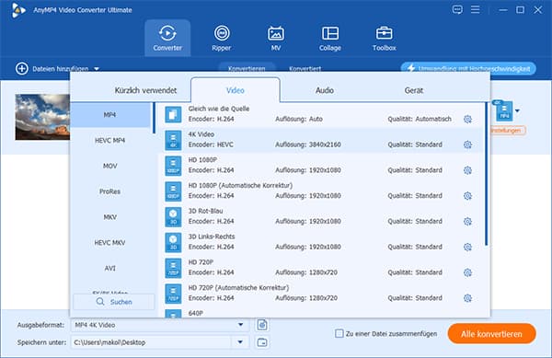Click the 'Auflösung: 3840x2160' text
Viewport: 552px width, 358px height.
308,144
